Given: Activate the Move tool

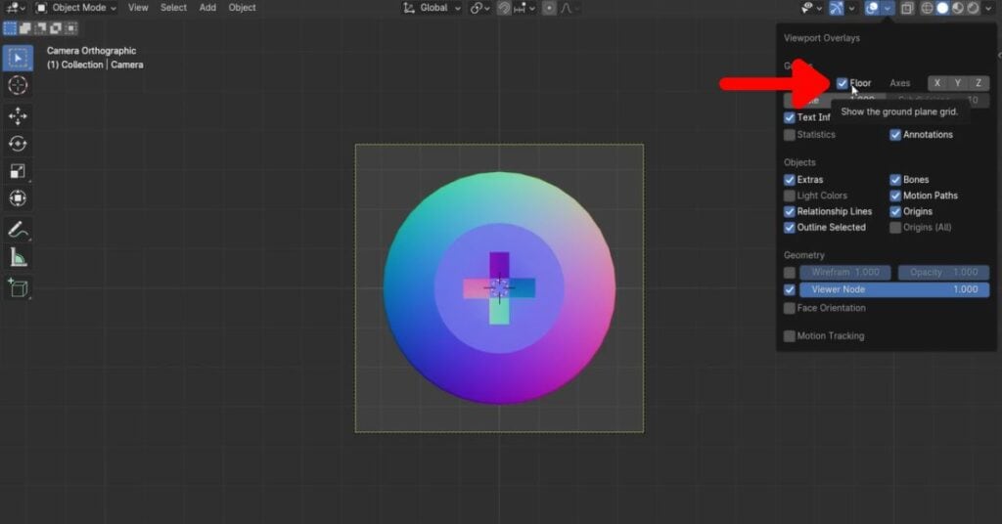Looking at the screenshot, I should (18, 116).
